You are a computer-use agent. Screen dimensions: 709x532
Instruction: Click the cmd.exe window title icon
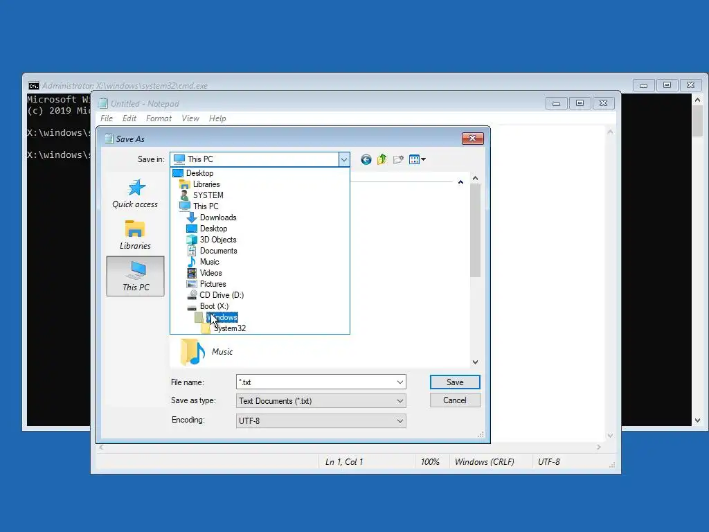point(33,85)
